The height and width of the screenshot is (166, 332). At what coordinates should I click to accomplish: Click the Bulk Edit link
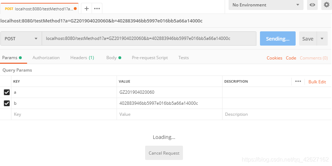(317, 82)
